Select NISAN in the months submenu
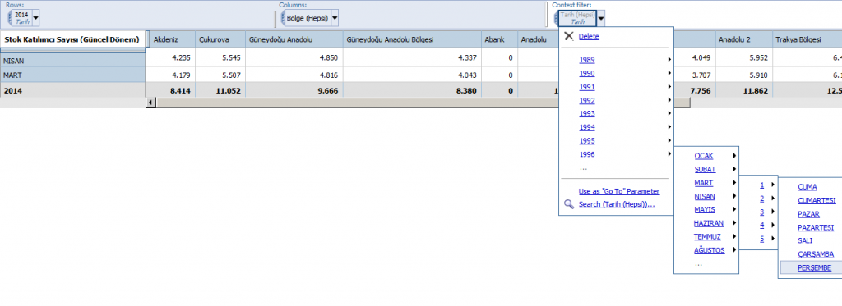This screenshot has height=306, width=842. 705,197
